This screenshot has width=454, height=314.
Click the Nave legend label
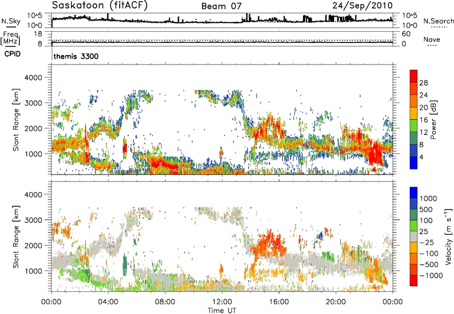[432, 39]
